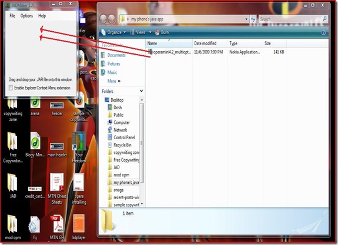Enable Explorer Context-Menu extension checkbox
This screenshot has height=245, width=338.
[x=11, y=88]
